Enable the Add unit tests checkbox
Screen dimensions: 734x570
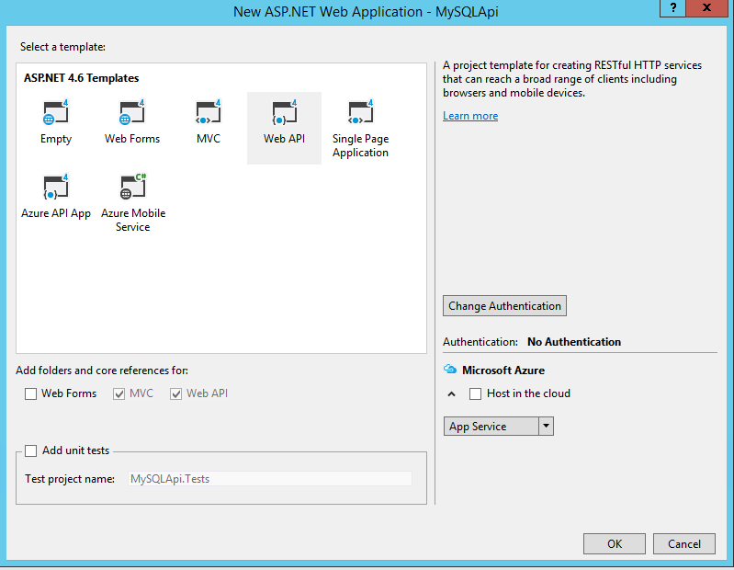[31, 450]
